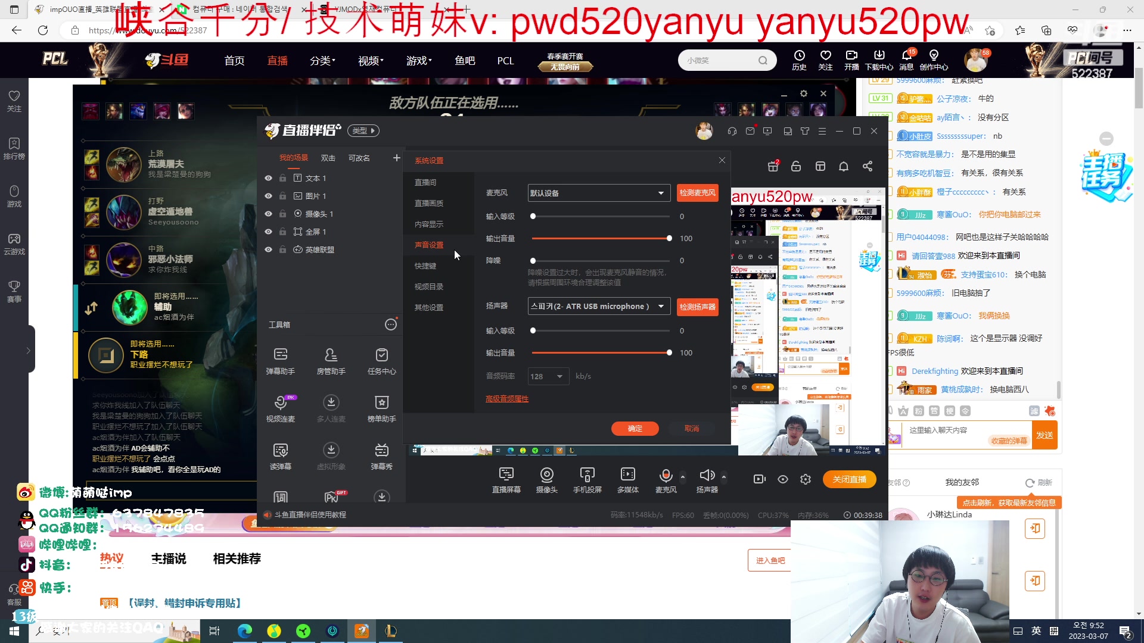This screenshot has height=643, width=1144.
Task: Adjust 扬声器 输出音量 slider handle
Action: [669, 352]
